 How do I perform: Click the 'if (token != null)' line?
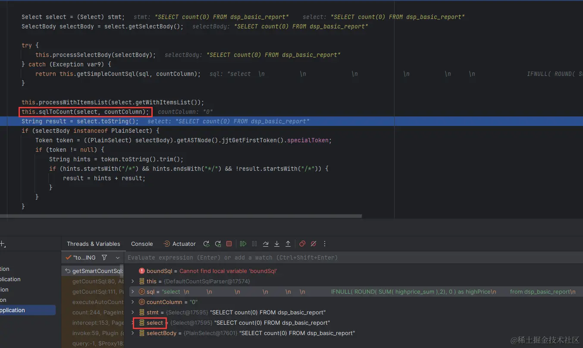tap(70, 150)
